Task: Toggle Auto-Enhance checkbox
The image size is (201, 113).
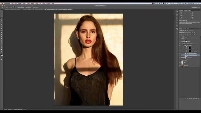Action: (25, 8)
